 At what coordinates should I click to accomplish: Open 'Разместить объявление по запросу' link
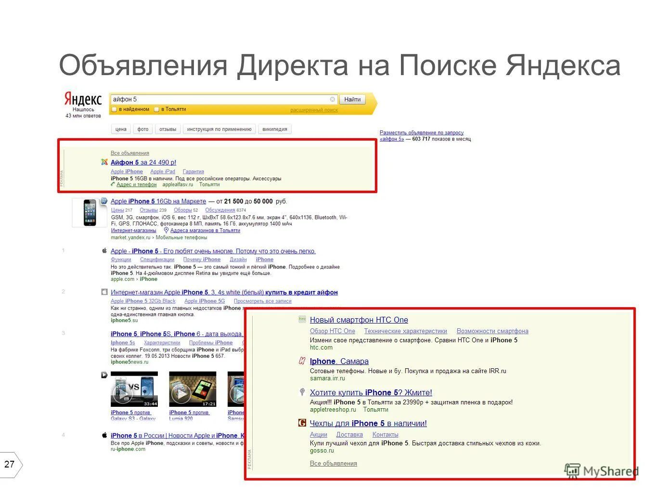[422, 132]
